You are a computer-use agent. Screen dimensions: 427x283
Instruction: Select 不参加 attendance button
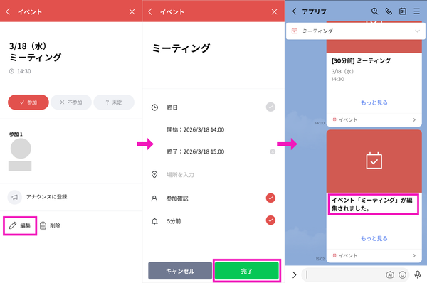pyautogui.click(x=71, y=102)
